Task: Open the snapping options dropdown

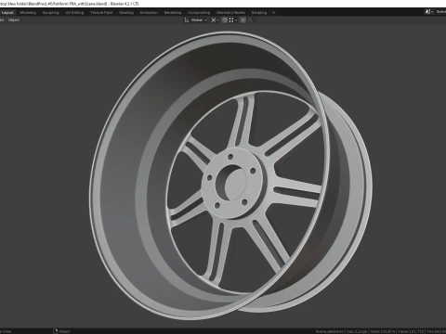Action: click(x=233, y=20)
